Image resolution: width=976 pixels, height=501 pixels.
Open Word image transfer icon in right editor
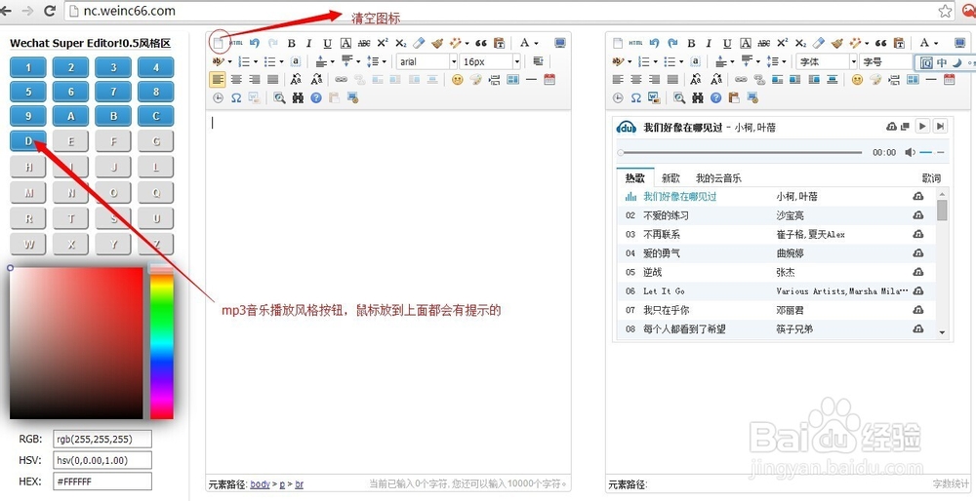[x=654, y=97]
